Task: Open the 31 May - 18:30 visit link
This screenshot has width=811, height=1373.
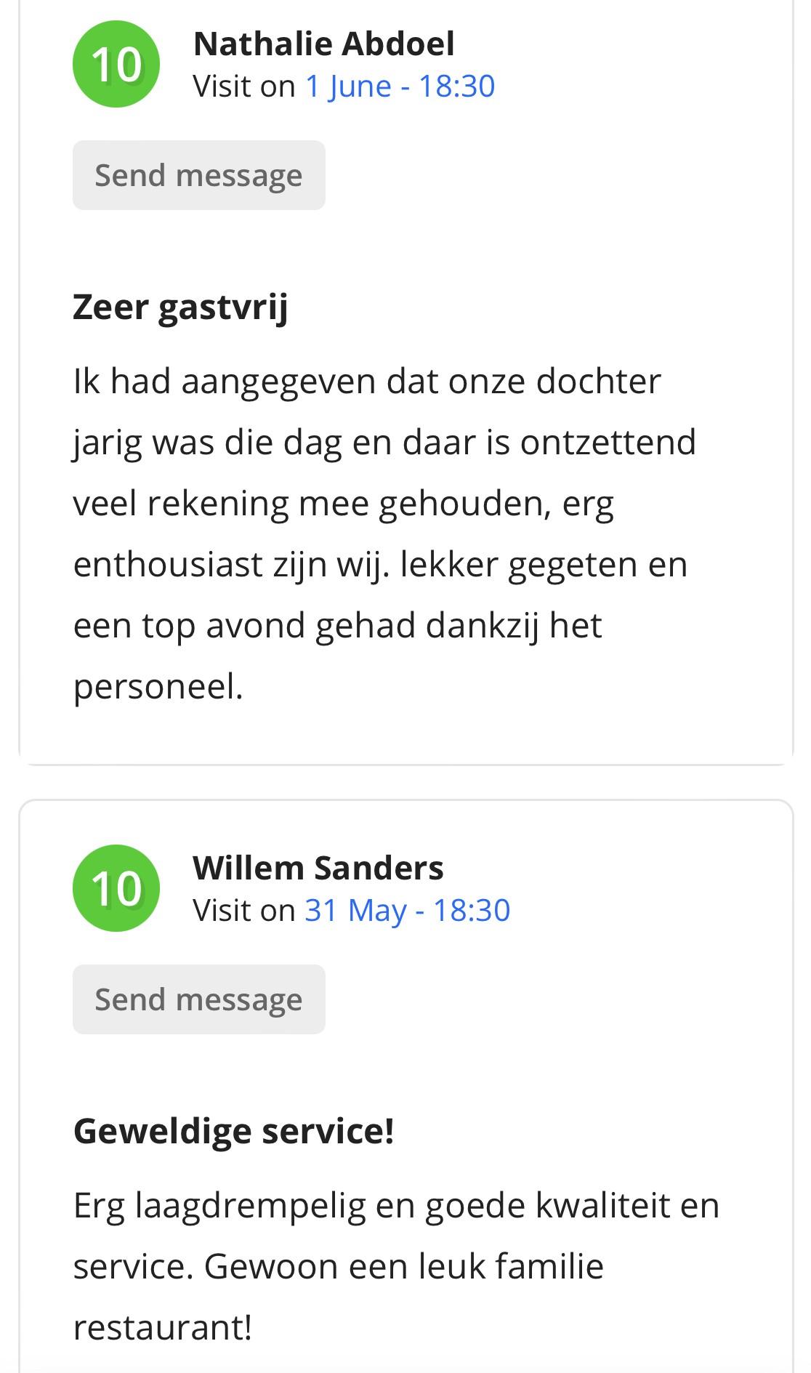Action: tap(408, 911)
